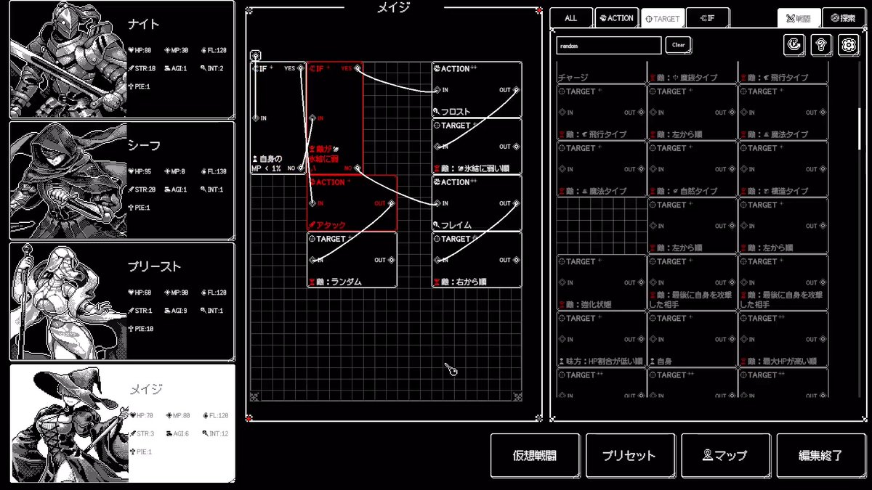The image size is (872, 490).
Task: Select the red アタック action node
Action: [x=352, y=203]
